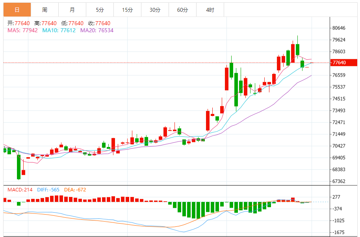Click the 68383 price axis label
360x237 pixels.
[339, 169]
